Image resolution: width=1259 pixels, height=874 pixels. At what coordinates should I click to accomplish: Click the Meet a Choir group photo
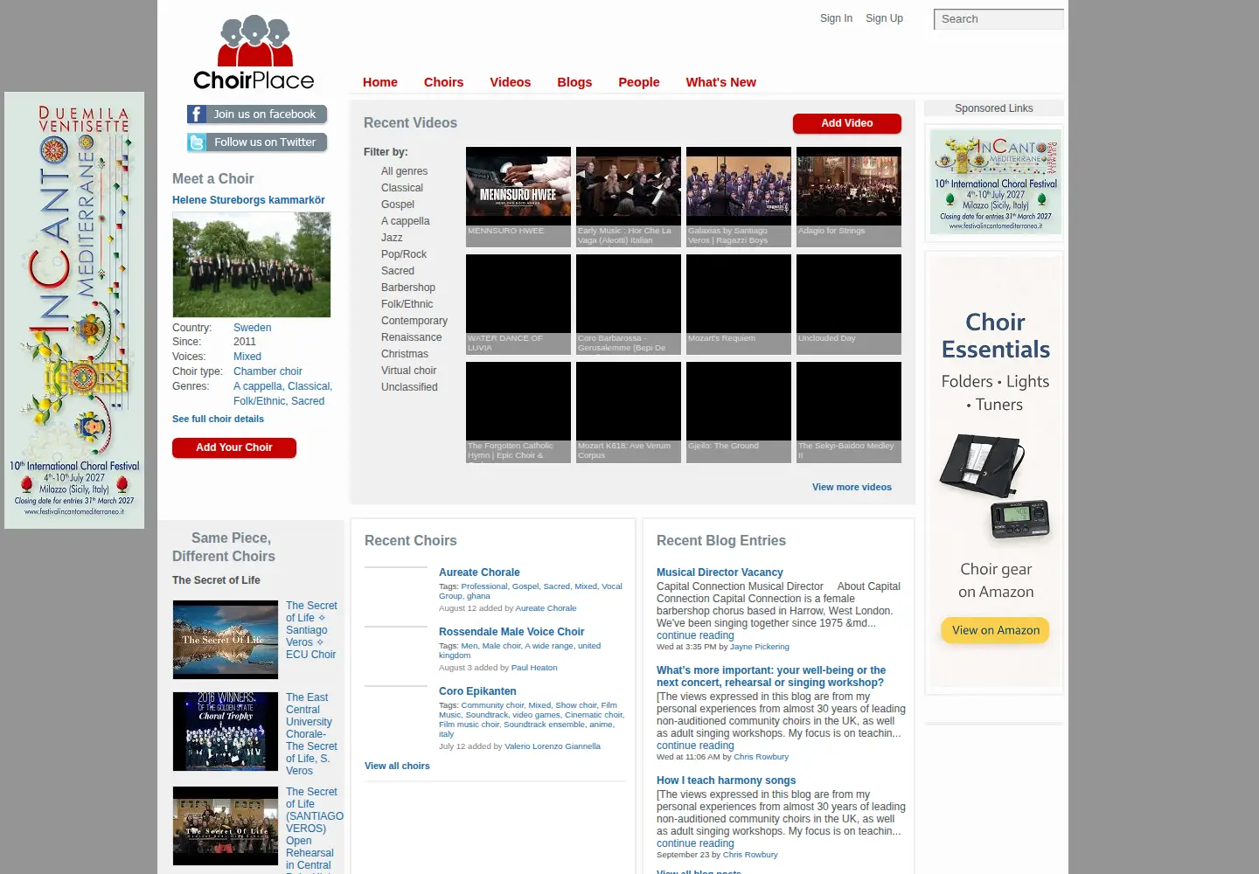click(252, 265)
